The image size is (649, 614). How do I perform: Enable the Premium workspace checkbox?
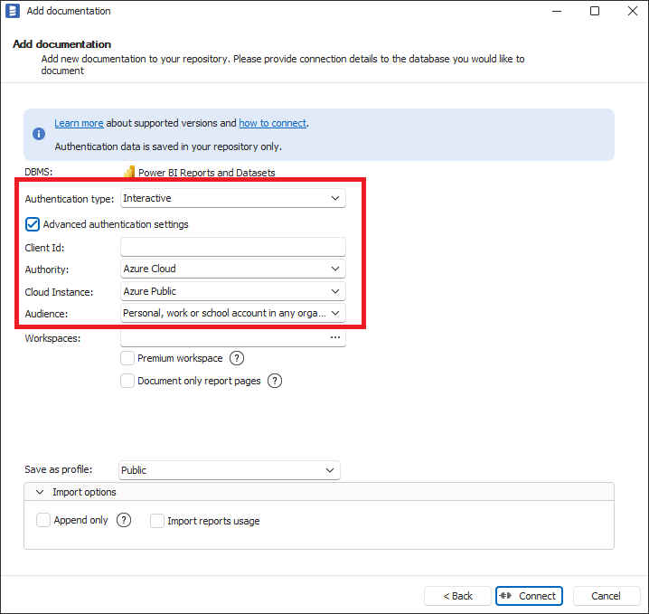point(127,359)
